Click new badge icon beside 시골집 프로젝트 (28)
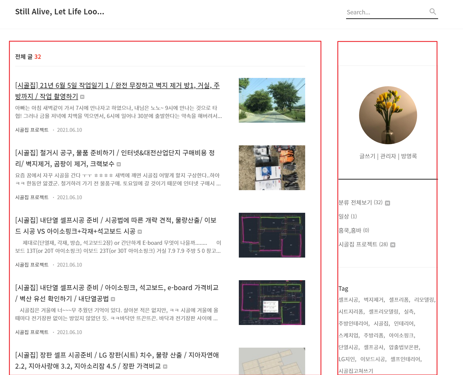 393,245
